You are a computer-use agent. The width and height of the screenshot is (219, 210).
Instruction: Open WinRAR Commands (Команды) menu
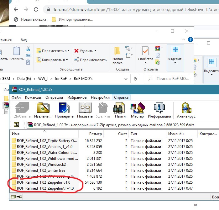[33, 97]
